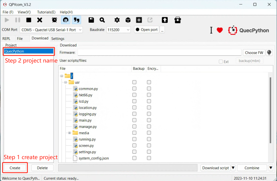Screen dimensions: 277x181
Task: Collapse the usr folder tree node
Action: 65,82
